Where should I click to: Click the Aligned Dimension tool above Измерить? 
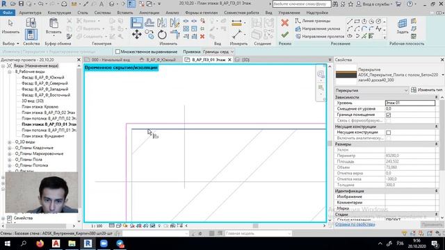coord(236,23)
